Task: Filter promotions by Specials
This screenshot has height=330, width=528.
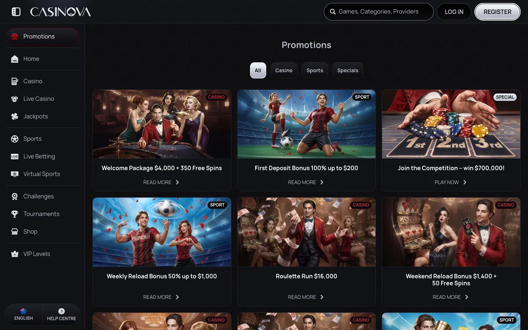Action: pyautogui.click(x=348, y=70)
